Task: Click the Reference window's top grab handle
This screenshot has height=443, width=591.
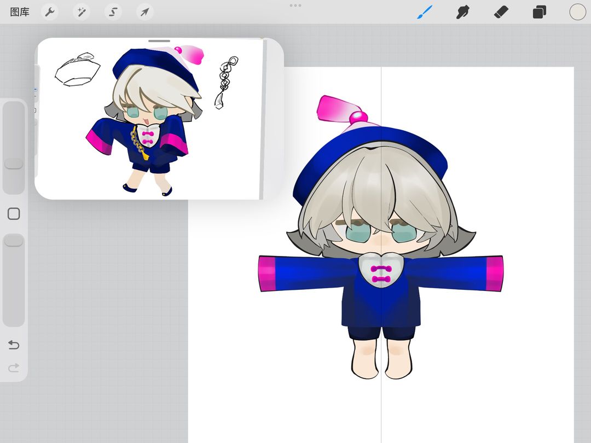Action: point(159,41)
